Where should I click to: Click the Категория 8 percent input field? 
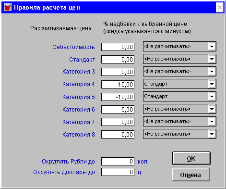(x=118, y=134)
